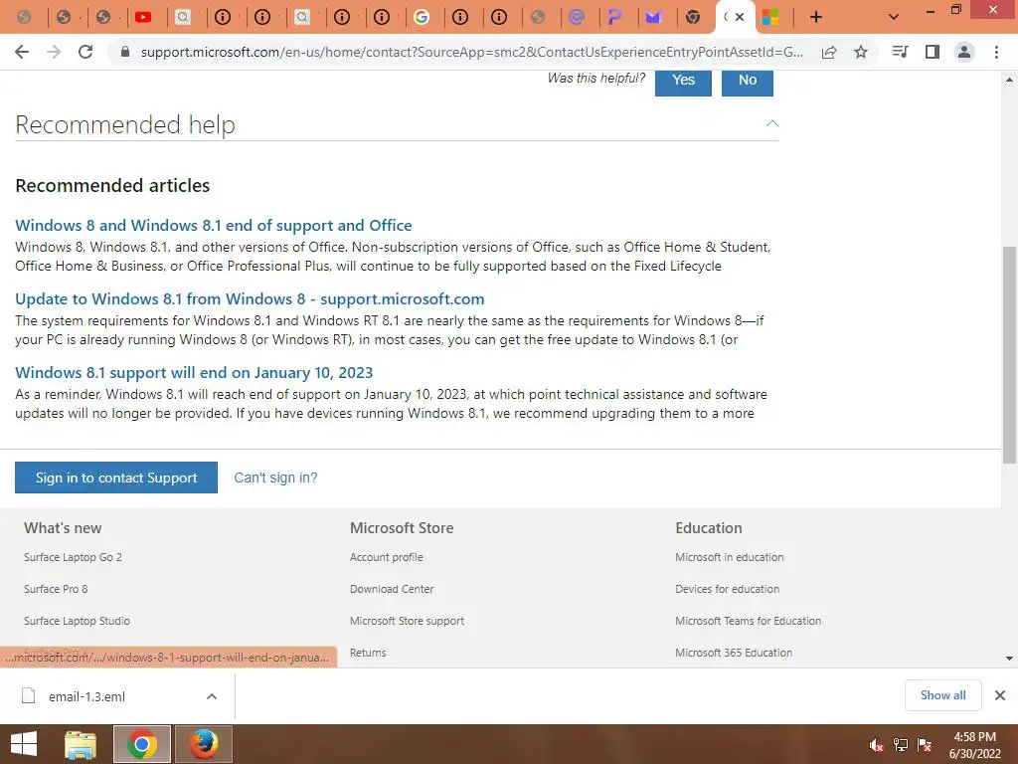The height and width of the screenshot is (764, 1018).
Task: Click the Chrome taskbar icon
Action: point(142,744)
